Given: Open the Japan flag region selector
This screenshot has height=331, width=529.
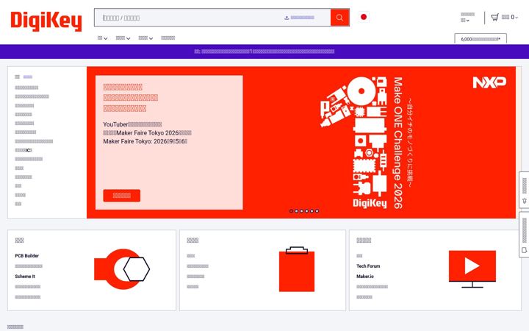Looking at the screenshot, I should pos(364,17).
